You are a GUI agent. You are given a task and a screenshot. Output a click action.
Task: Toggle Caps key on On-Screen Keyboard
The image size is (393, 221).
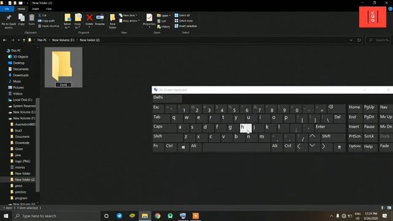point(165,128)
